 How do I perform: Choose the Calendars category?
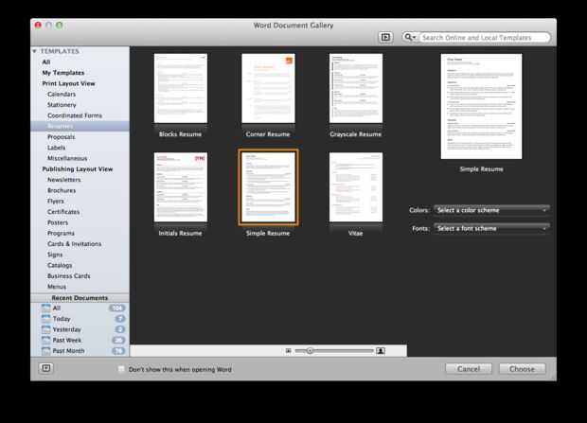tap(62, 94)
